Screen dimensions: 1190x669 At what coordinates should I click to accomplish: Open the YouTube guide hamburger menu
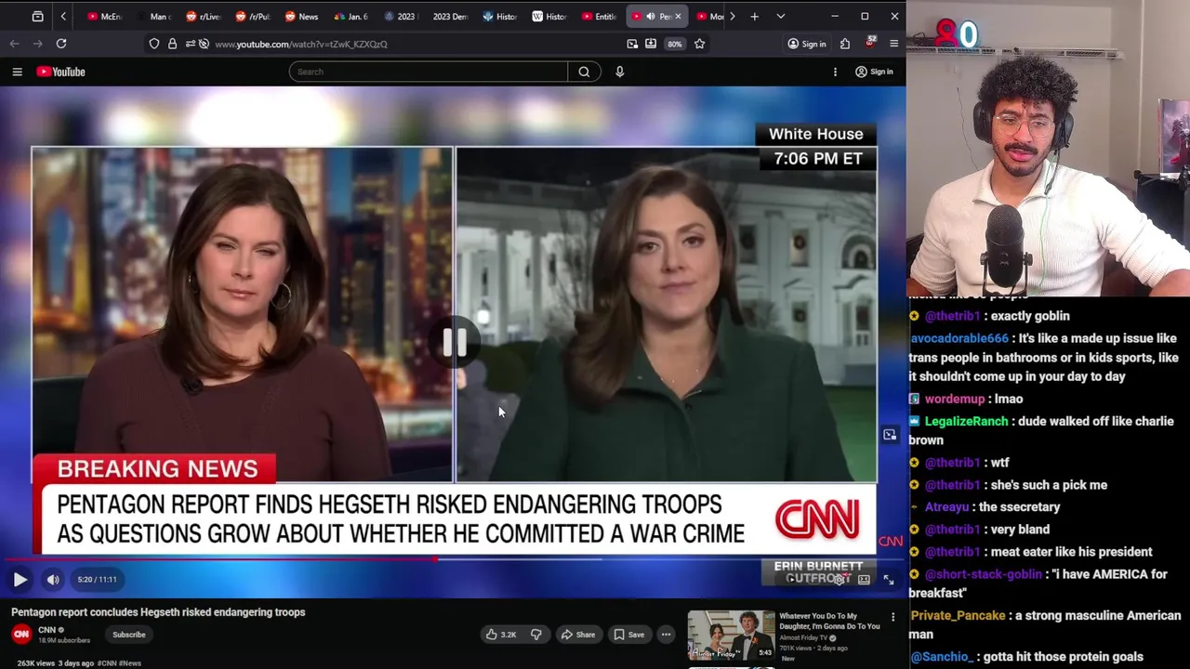tap(17, 72)
